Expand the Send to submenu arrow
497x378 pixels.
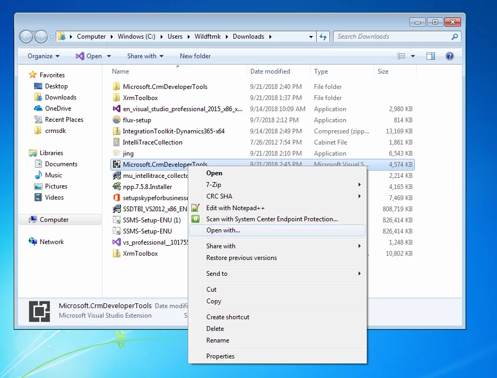(x=360, y=273)
